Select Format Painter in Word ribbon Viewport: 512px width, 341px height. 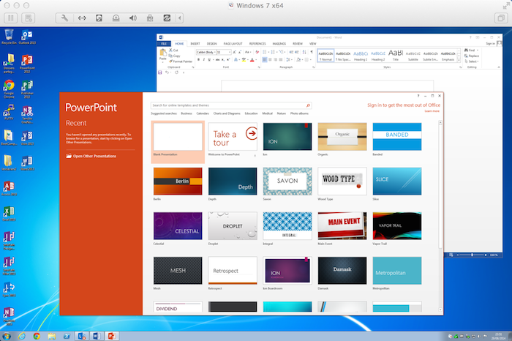181,61
